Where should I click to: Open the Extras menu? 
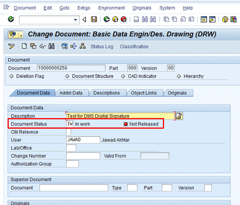coord(84,8)
